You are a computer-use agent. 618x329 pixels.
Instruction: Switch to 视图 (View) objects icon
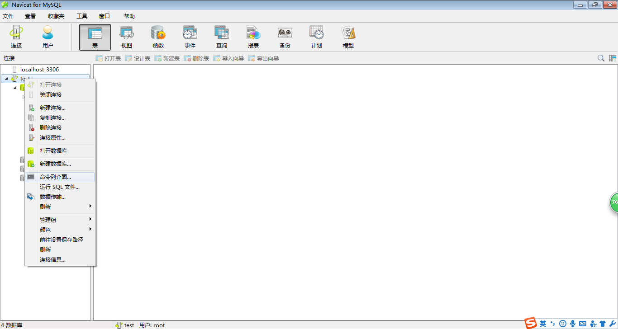pos(127,37)
